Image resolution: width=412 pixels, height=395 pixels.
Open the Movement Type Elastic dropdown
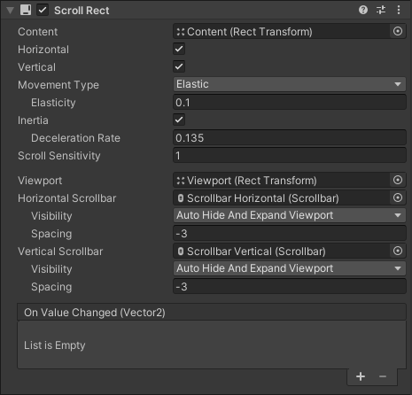(290, 84)
